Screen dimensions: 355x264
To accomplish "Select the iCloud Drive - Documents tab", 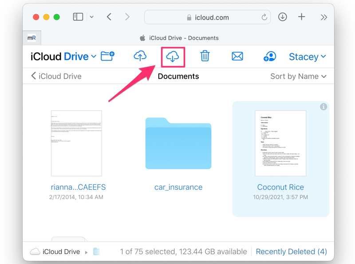I will 179,38.
